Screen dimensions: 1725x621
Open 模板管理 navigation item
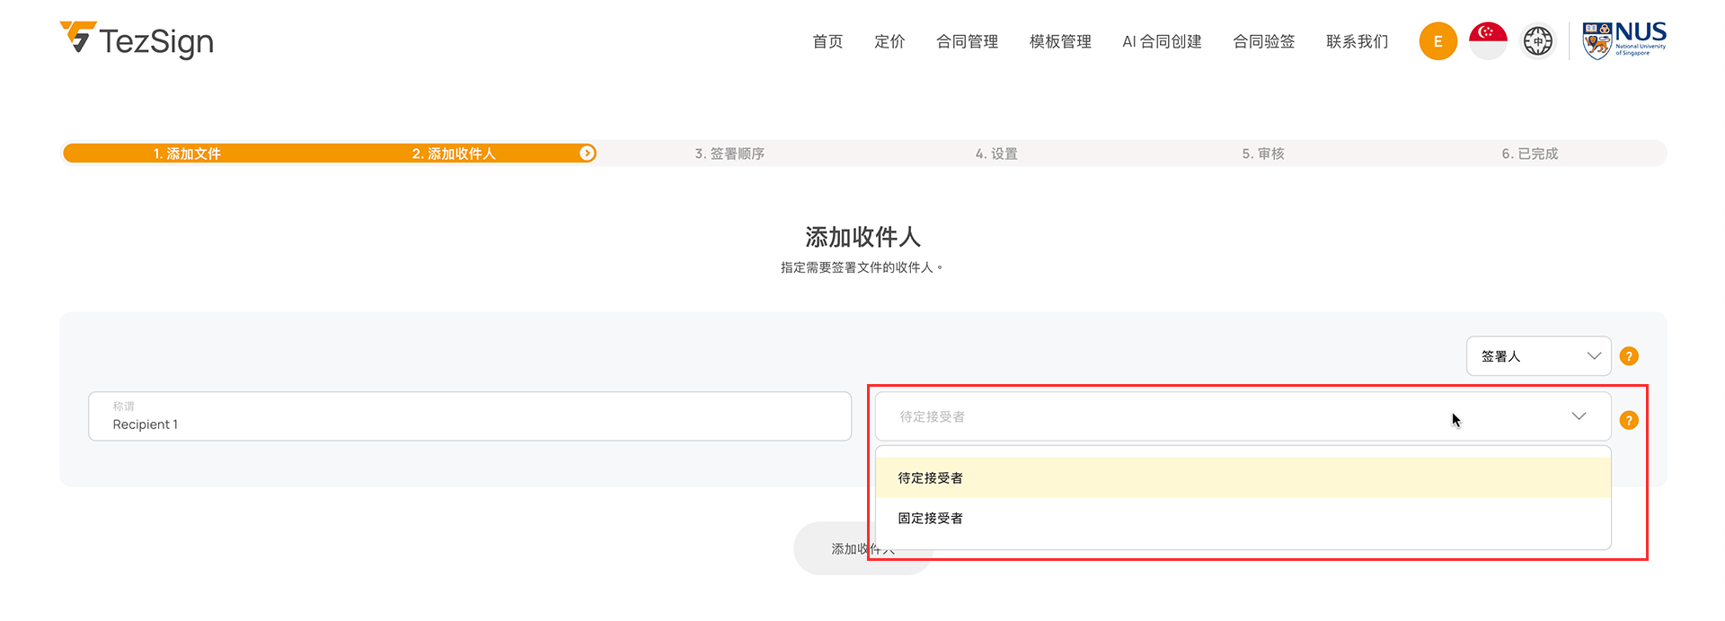(1060, 41)
